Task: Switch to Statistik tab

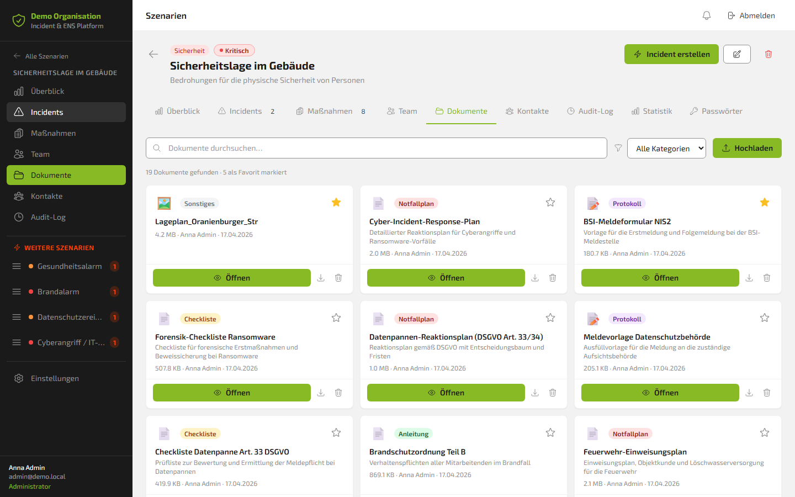Action: tap(651, 111)
